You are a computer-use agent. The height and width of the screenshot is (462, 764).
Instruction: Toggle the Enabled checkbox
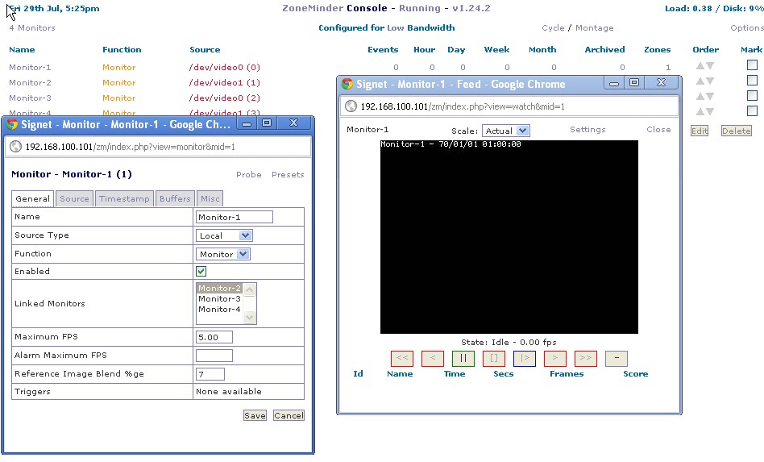point(201,272)
